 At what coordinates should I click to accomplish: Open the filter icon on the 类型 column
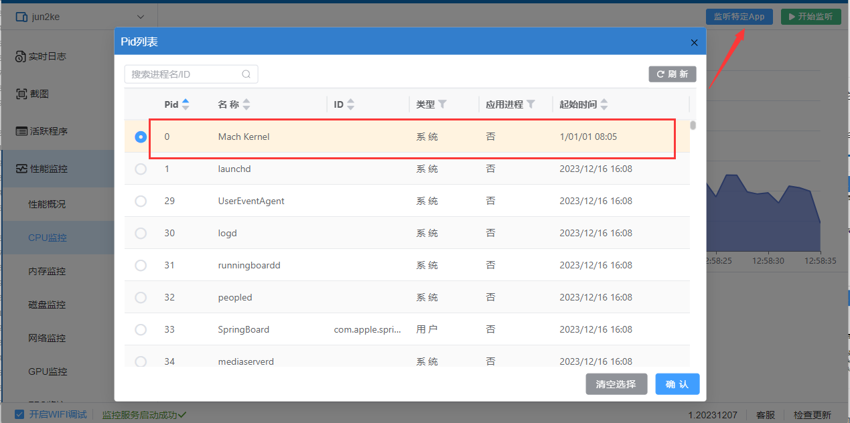(x=444, y=104)
